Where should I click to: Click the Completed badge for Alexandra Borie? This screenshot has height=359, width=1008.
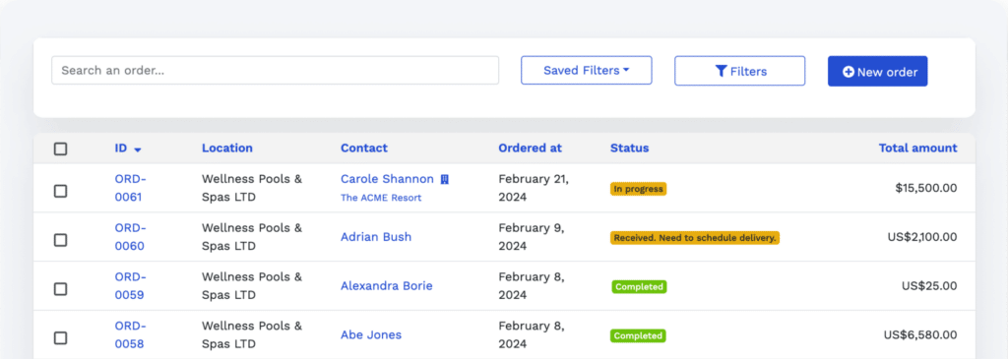click(638, 286)
